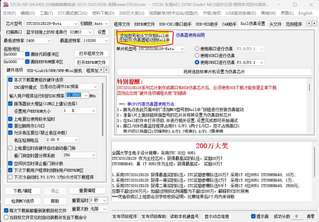Click the STCAI-ISP app icon in title bar
Viewport: 319px width, 222px height.
(x=6, y=4)
